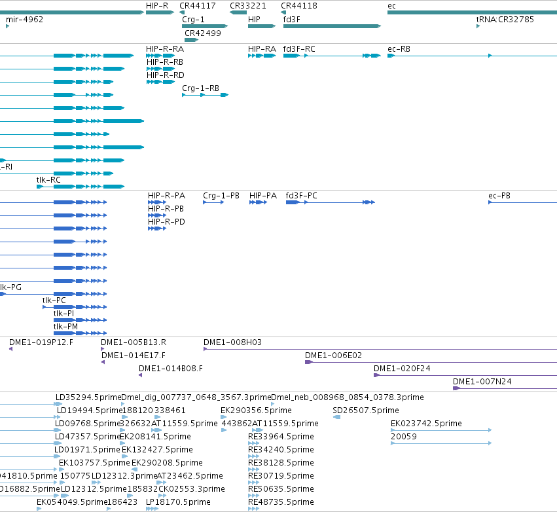Click the CR44118 gene label
The height and width of the screenshot is (512, 557).
pos(299,6)
